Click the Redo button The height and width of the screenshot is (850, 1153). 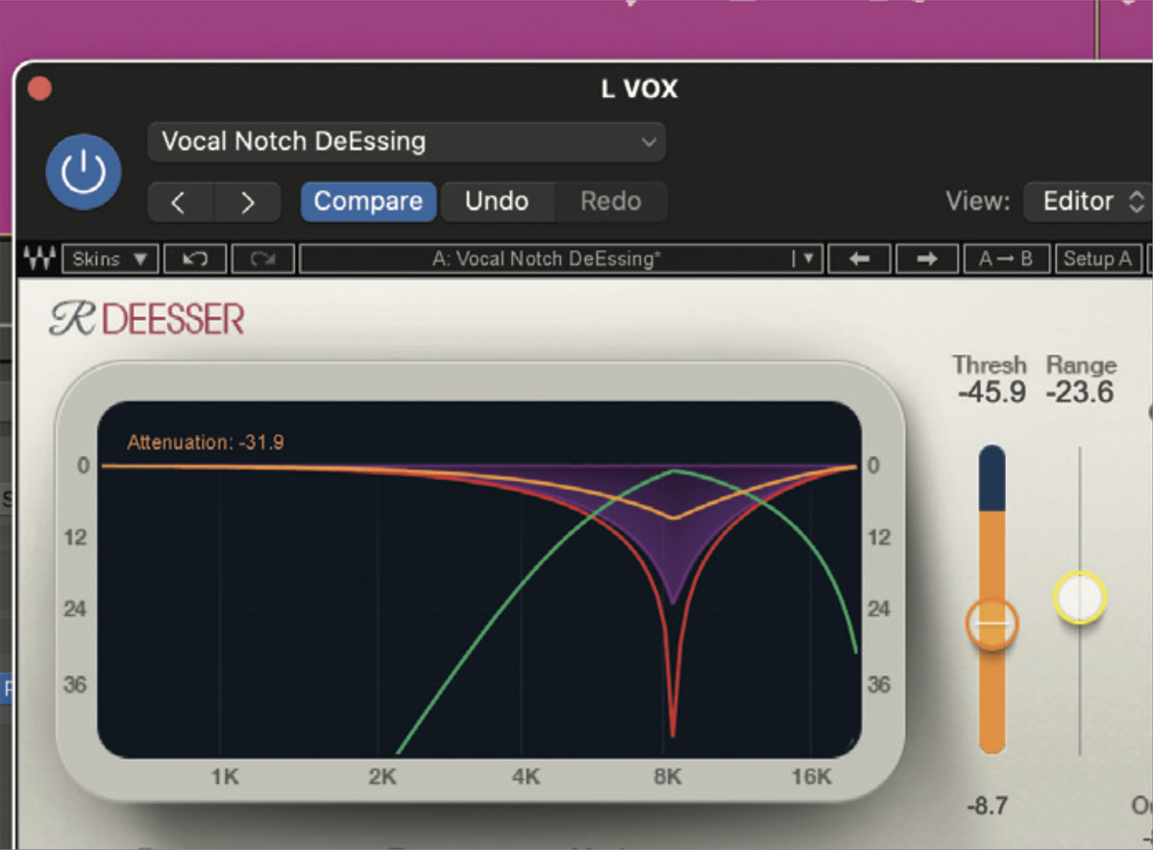click(610, 202)
